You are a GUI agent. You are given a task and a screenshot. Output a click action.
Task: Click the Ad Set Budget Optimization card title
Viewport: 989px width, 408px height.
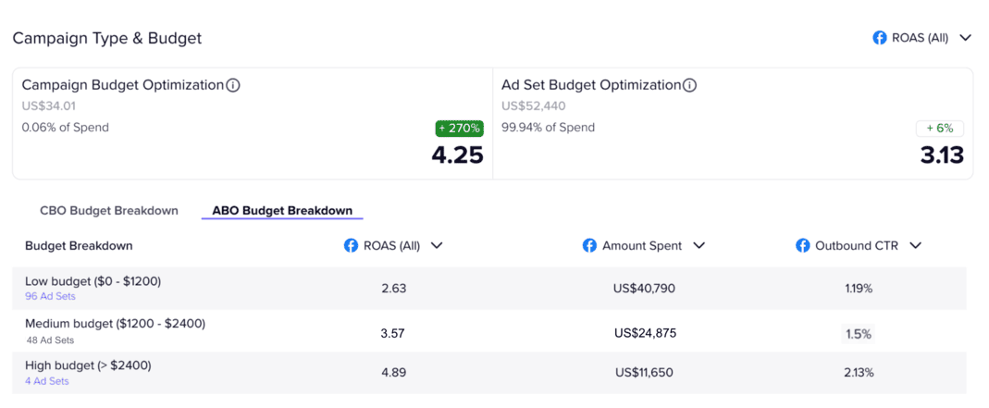(591, 85)
